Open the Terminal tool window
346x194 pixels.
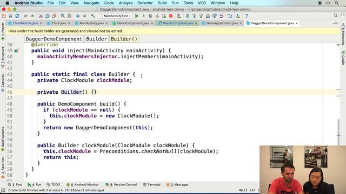click(152, 184)
